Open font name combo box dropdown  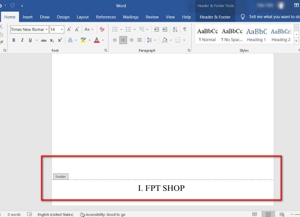pyautogui.click(x=46, y=30)
